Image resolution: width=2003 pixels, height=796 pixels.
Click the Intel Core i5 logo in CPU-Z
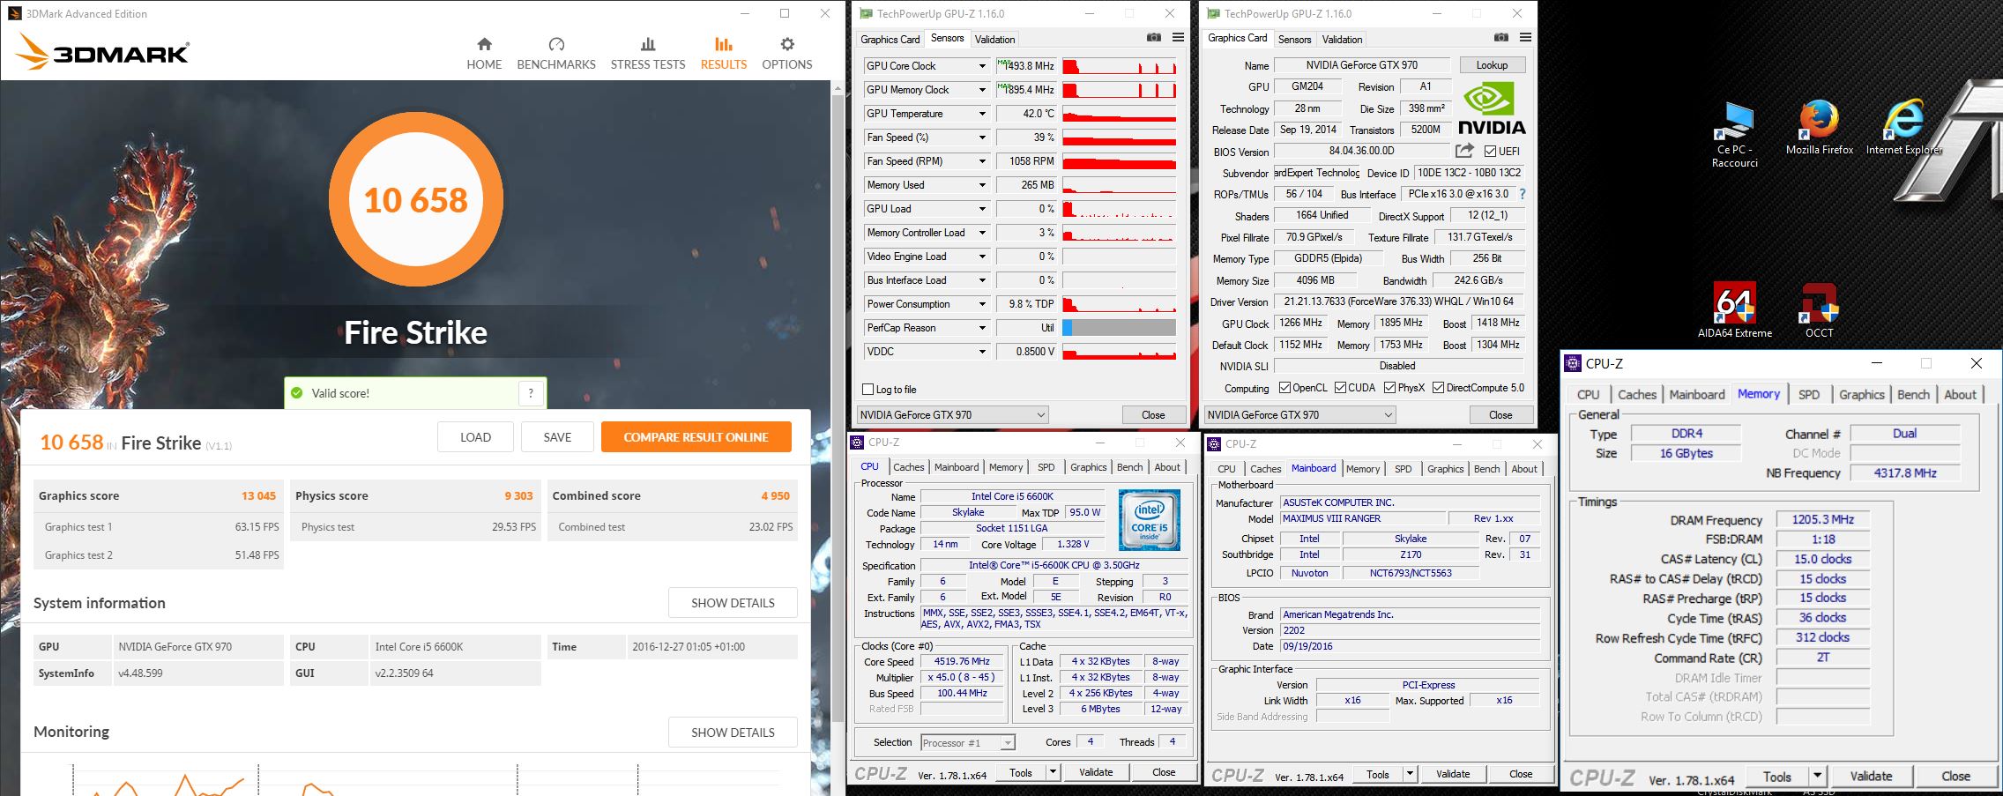(1149, 520)
